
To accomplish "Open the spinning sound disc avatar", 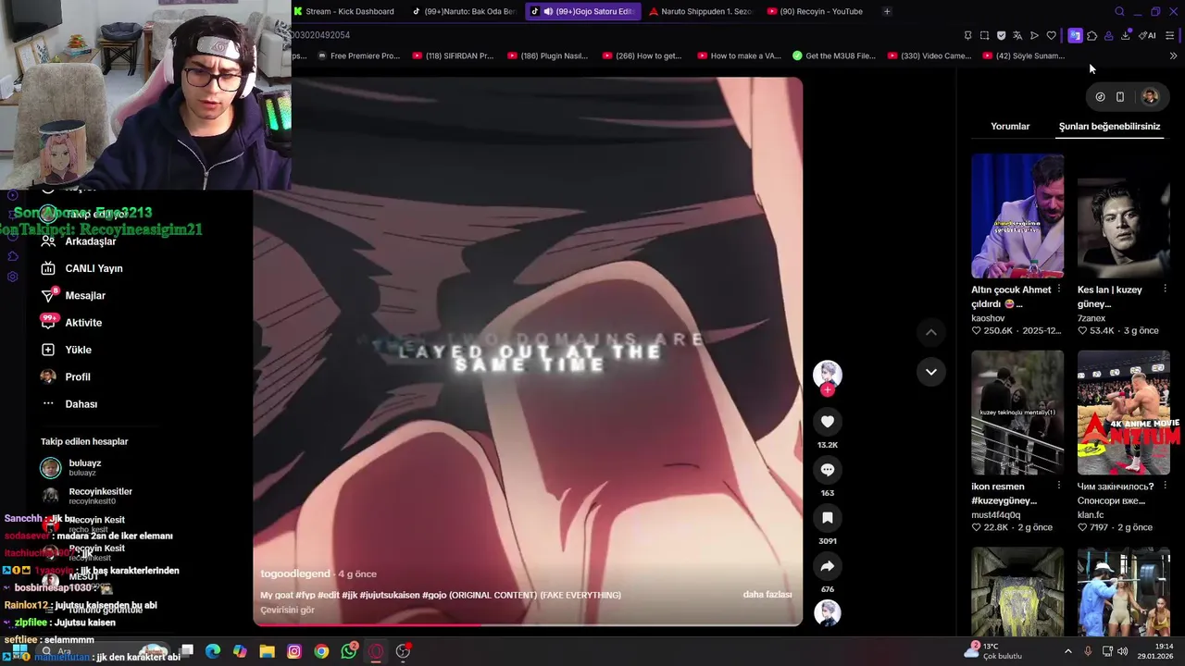I will click(828, 612).
